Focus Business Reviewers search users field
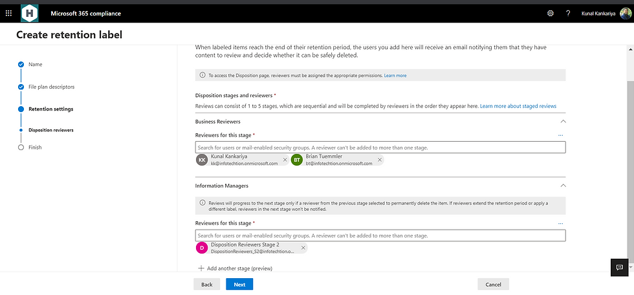 [380, 147]
